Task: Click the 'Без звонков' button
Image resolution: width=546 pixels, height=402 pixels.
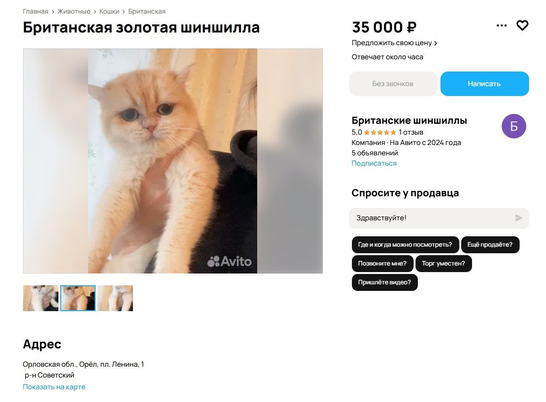Action: (393, 83)
